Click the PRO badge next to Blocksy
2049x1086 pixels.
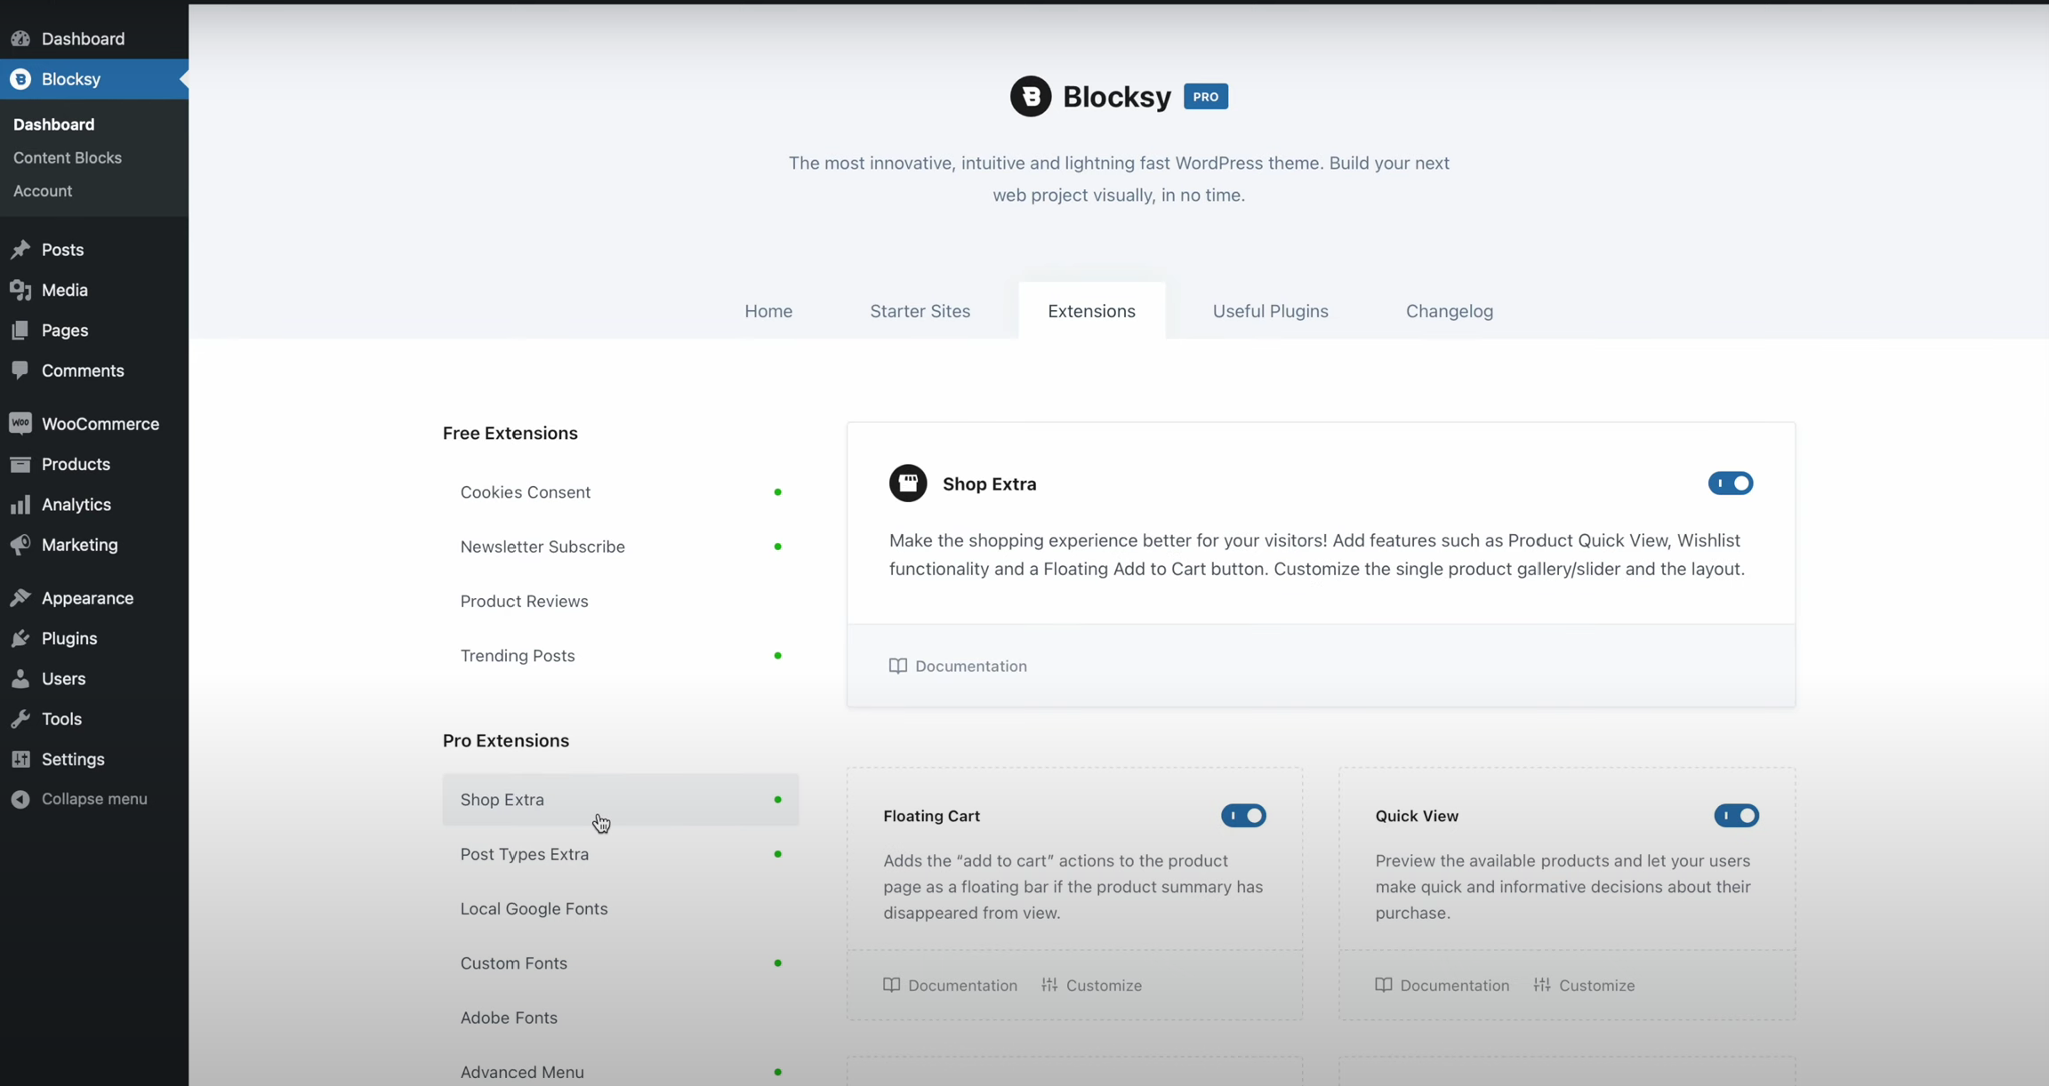[1206, 97]
